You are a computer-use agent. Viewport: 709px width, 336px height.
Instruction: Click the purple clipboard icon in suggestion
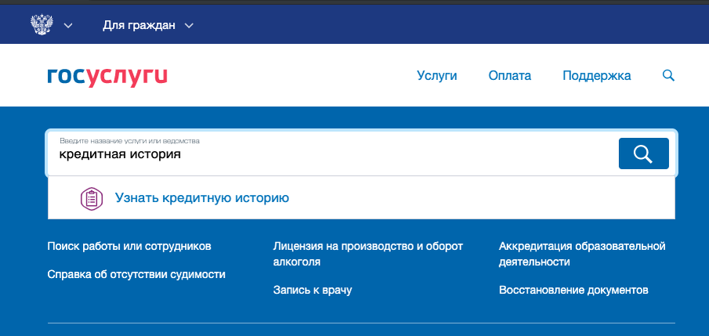pyautogui.click(x=92, y=198)
